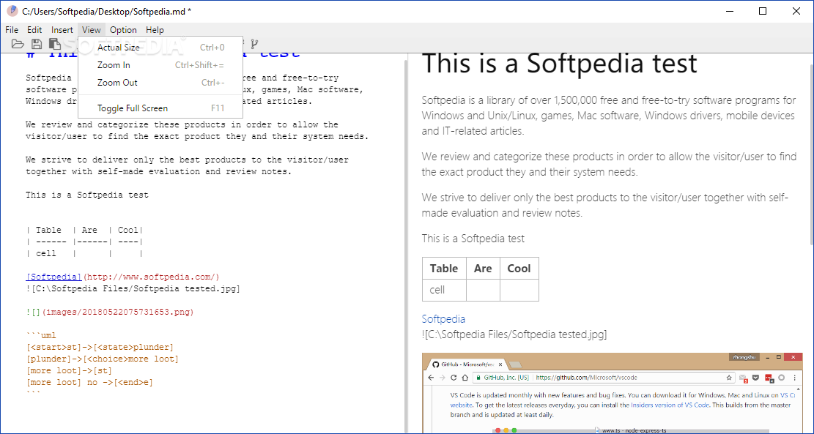
Task: Click the '[more loot]->[st]' line
Action: pos(69,371)
